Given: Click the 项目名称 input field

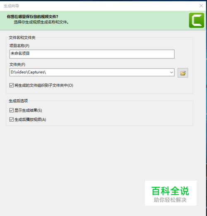Looking at the screenshot, I should click(92, 54).
